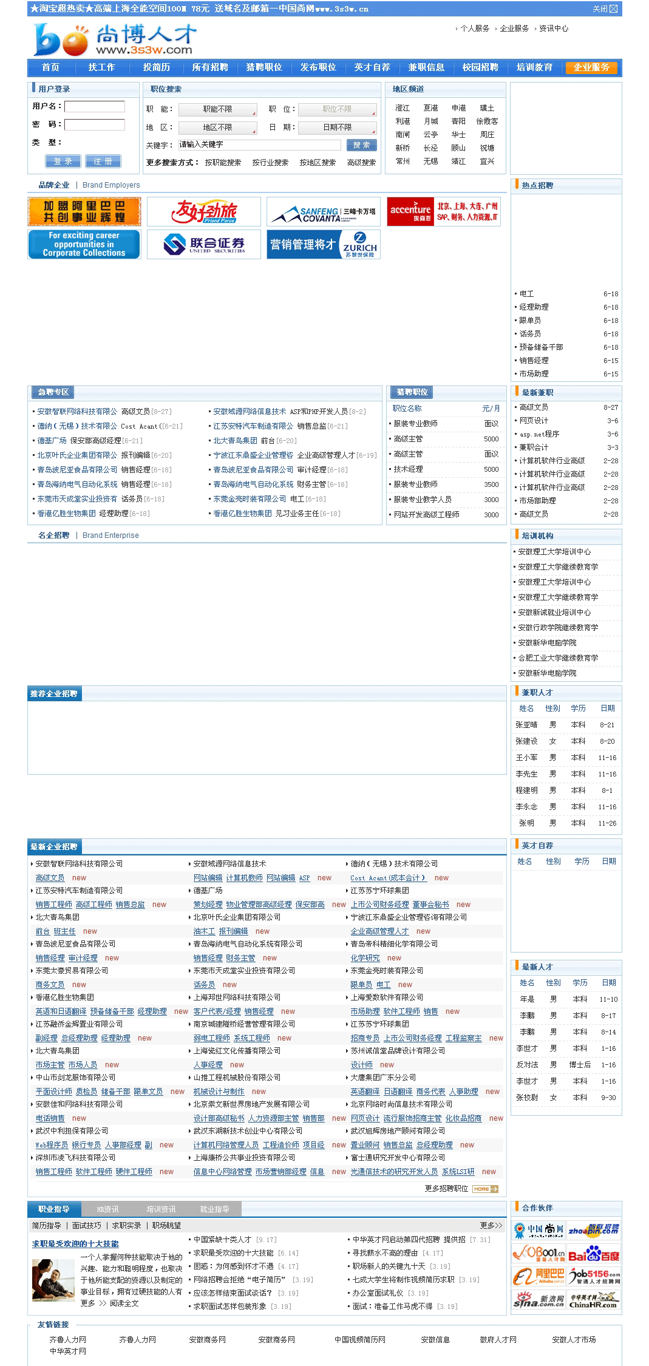Open the zhaopin.com partner logo

click(x=594, y=1229)
